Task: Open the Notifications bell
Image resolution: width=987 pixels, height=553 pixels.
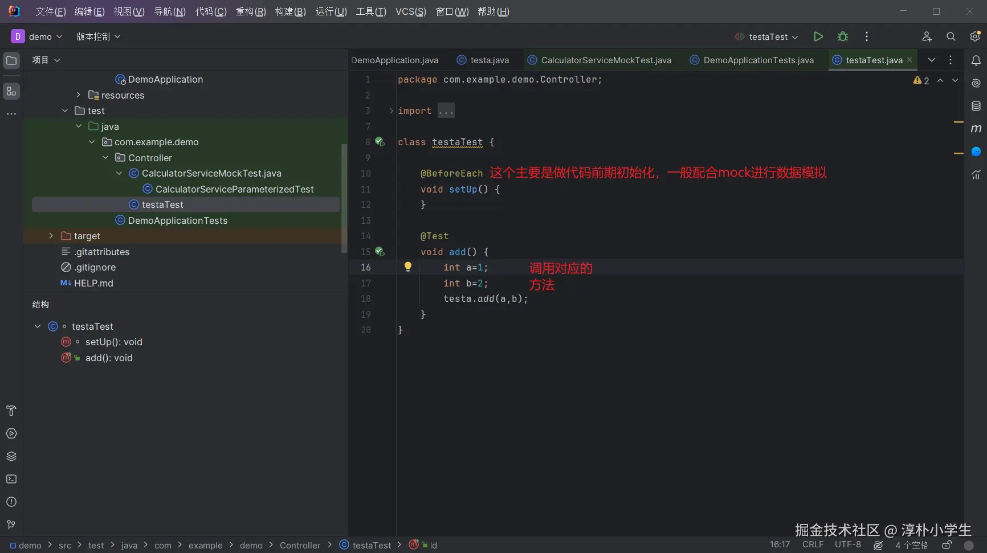Action: click(x=976, y=60)
